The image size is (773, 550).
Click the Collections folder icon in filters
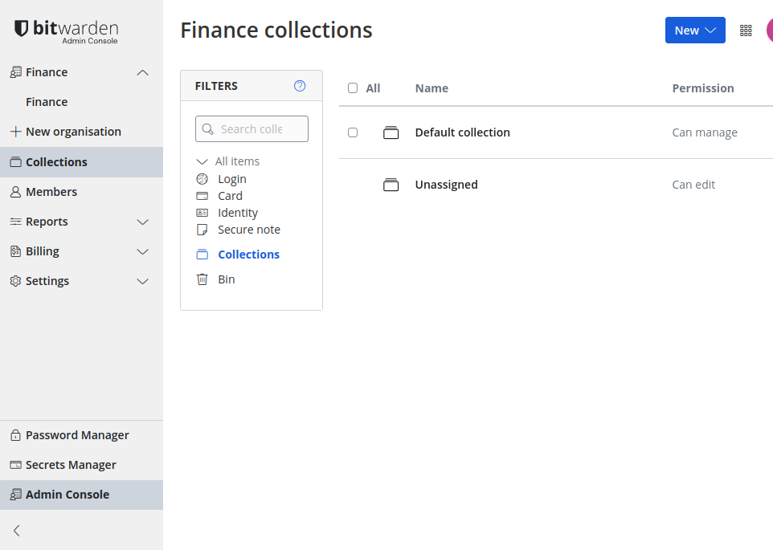[x=202, y=254]
